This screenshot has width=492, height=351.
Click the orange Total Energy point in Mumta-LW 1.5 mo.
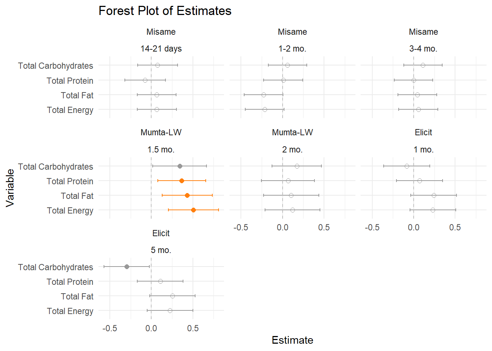click(193, 210)
